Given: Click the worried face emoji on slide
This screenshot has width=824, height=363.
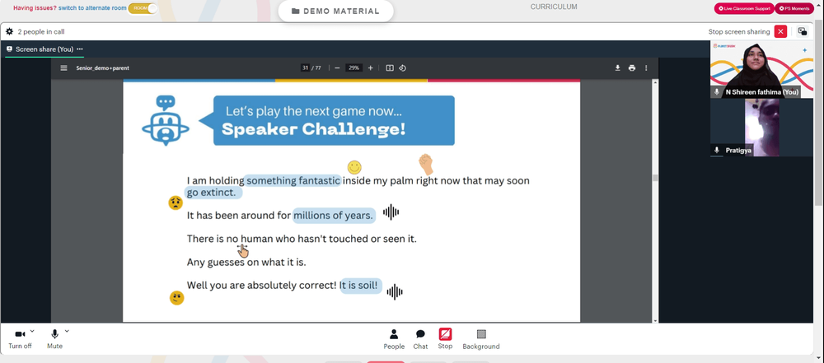Looking at the screenshot, I should [176, 202].
